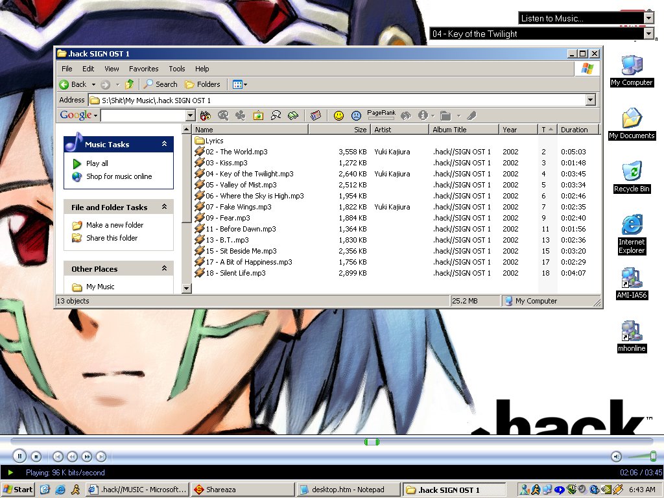Click the sad blue face toolbar icon
664x498 pixels.
[356, 115]
